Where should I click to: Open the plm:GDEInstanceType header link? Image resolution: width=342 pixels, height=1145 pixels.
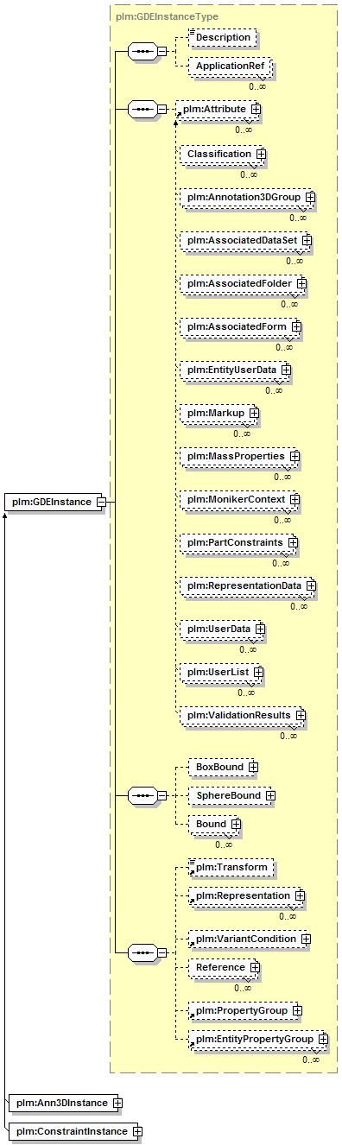167,16
